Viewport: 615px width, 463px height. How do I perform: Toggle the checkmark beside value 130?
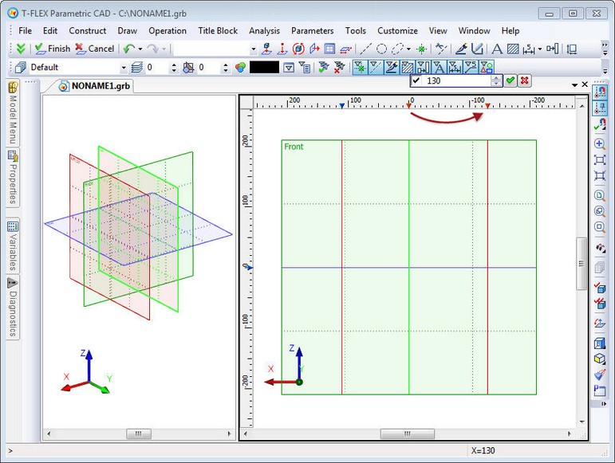pos(416,80)
